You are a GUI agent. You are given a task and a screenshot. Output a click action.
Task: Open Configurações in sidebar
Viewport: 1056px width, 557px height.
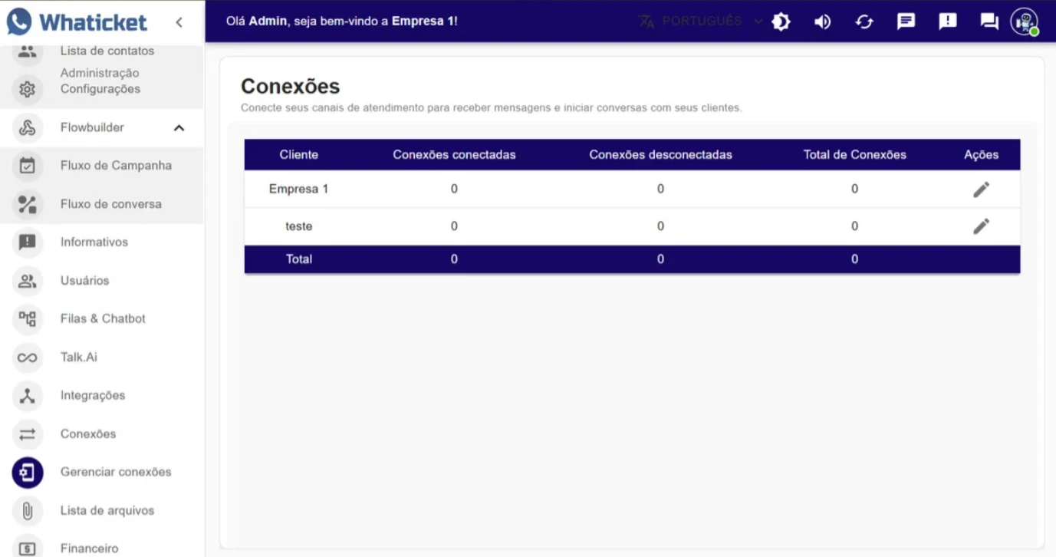(x=100, y=89)
